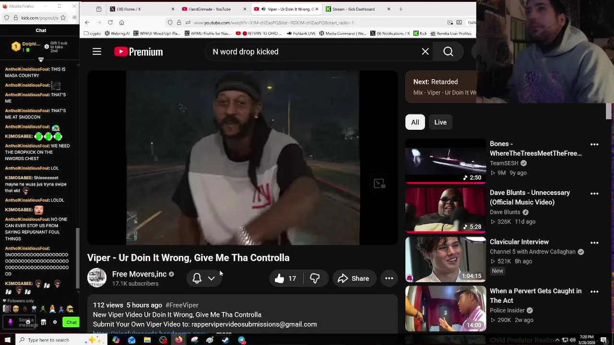Open 'When a Pervert Gets Caught' title
Screen dimensions: 614x345
[535, 296]
